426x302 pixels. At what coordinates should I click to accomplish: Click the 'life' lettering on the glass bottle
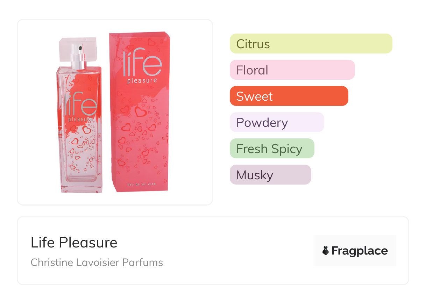(x=81, y=104)
